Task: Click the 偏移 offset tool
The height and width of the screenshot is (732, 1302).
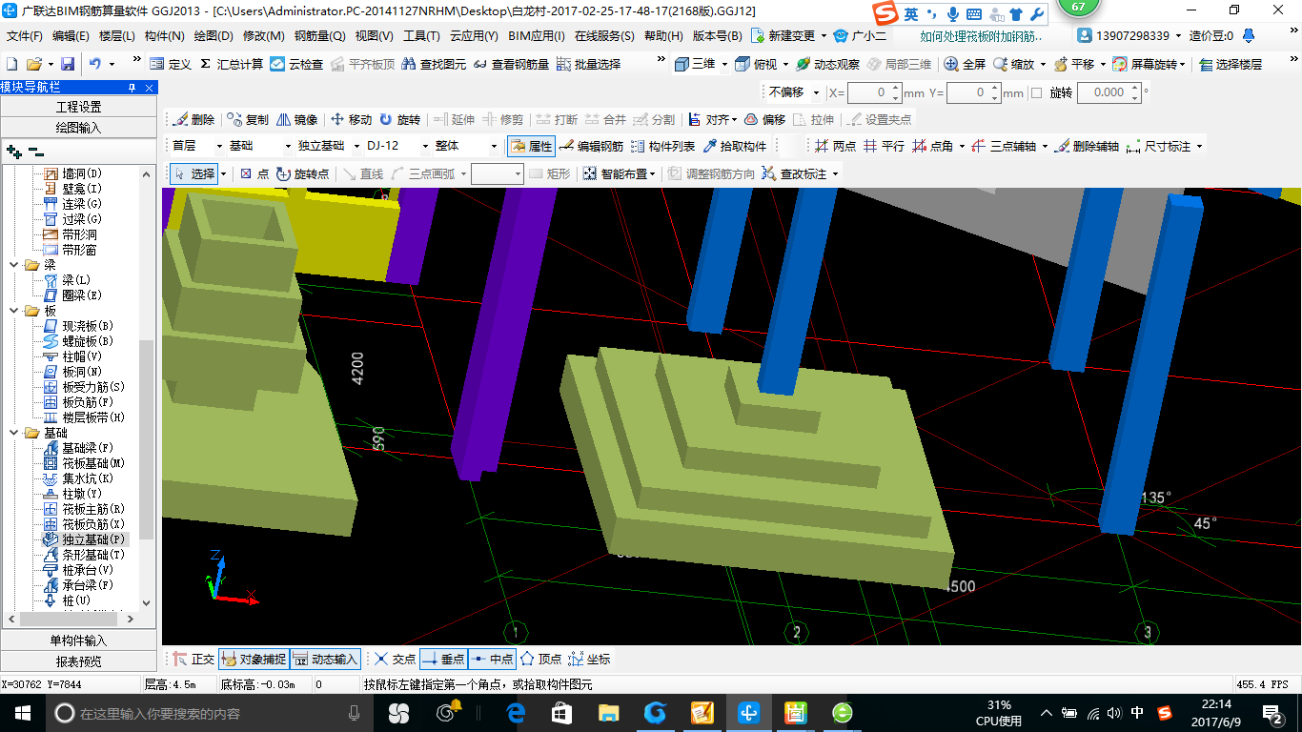Action: pos(764,119)
